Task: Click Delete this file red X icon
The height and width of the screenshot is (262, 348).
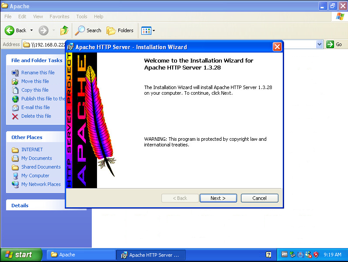Action: pyautogui.click(x=15, y=116)
